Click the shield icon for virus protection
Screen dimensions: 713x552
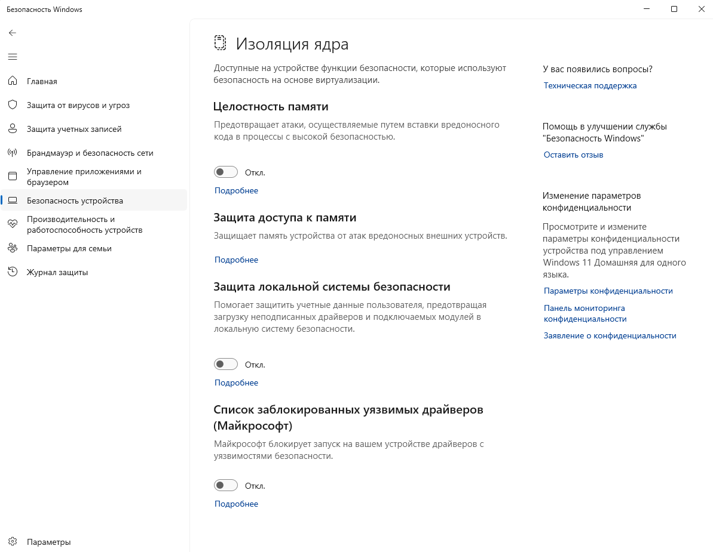pyautogui.click(x=13, y=105)
